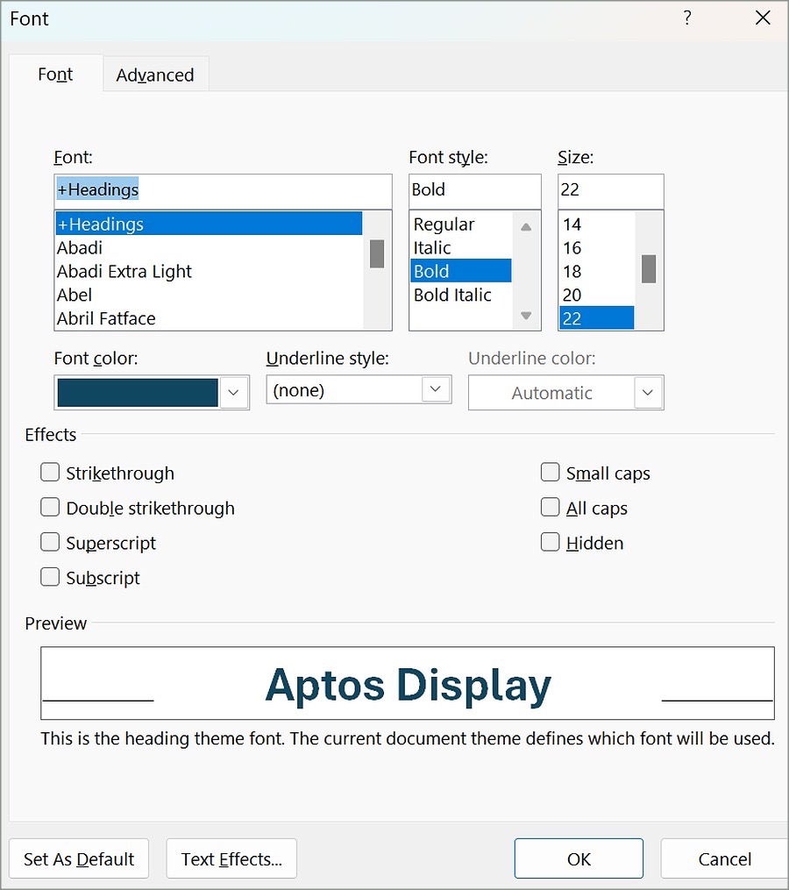789x890 pixels.
Task: Open the Underline color dropdown
Action: click(648, 393)
